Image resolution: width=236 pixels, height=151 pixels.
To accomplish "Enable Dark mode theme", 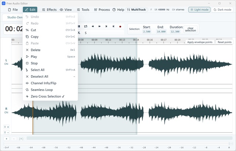I will tap(222, 10).
